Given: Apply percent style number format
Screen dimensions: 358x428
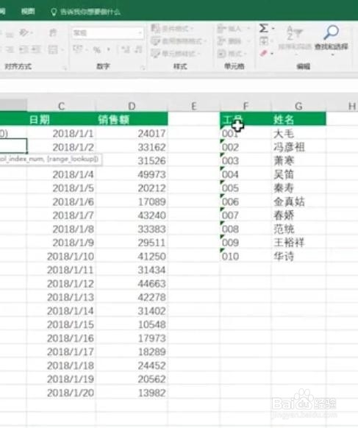Looking at the screenshot, I should click(x=97, y=50).
